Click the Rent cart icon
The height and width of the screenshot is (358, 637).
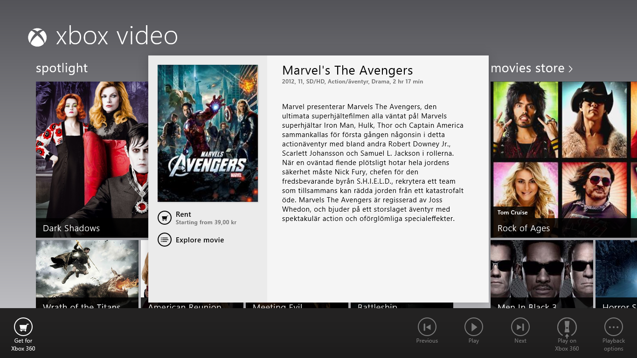tap(165, 218)
